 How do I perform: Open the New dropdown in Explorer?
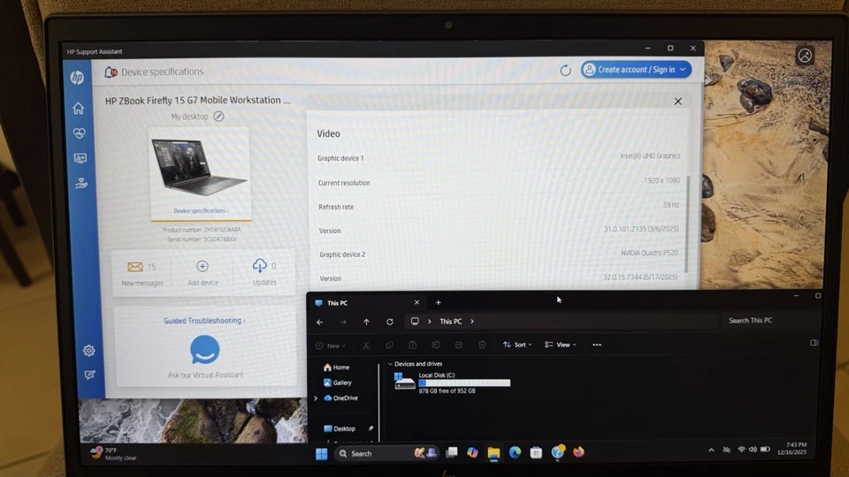click(331, 345)
